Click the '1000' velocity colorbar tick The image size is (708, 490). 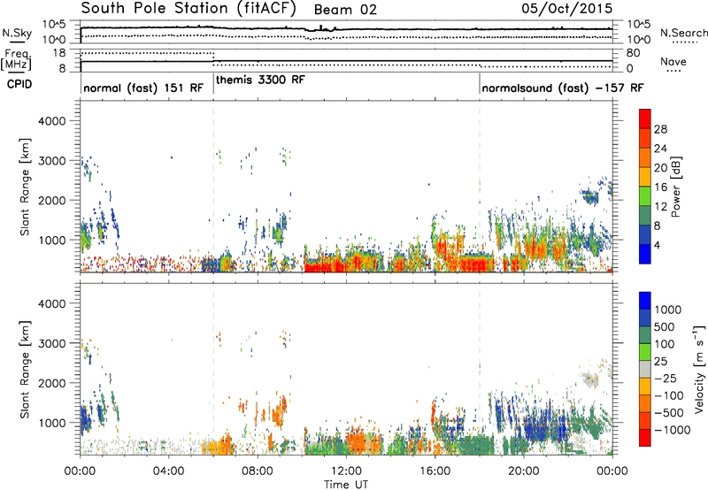668,310
